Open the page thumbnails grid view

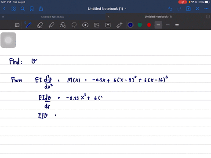click(x=14, y=9)
